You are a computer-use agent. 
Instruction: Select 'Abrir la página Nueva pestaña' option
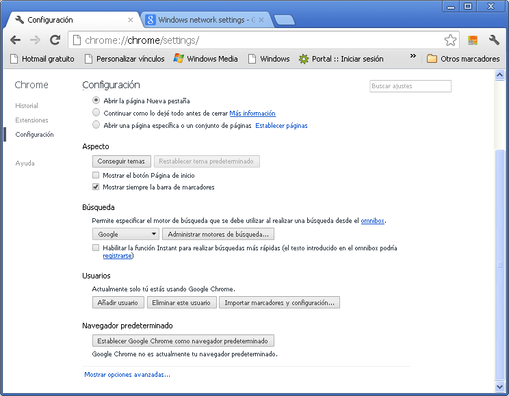click(x=96, y=101)
